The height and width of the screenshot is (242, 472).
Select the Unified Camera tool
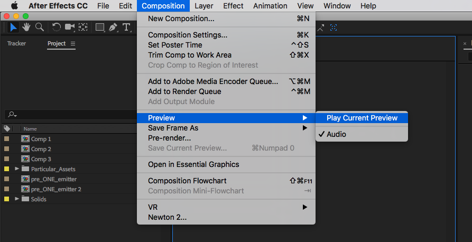70,27
